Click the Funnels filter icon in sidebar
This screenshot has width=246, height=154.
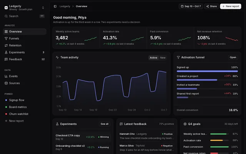click(6, 38)
